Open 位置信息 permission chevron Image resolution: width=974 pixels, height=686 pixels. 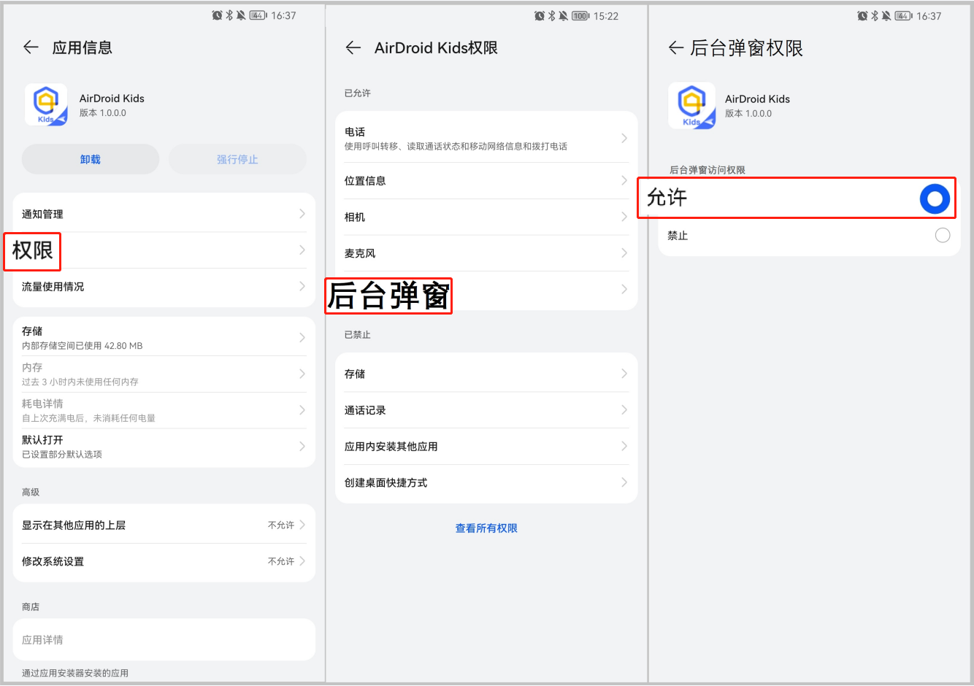click(624, 180)
